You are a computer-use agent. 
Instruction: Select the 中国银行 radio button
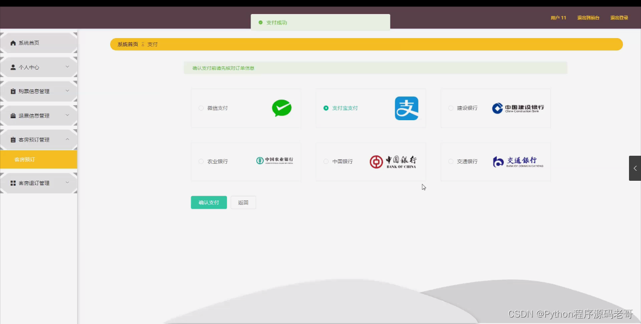(x=326, y=161)
